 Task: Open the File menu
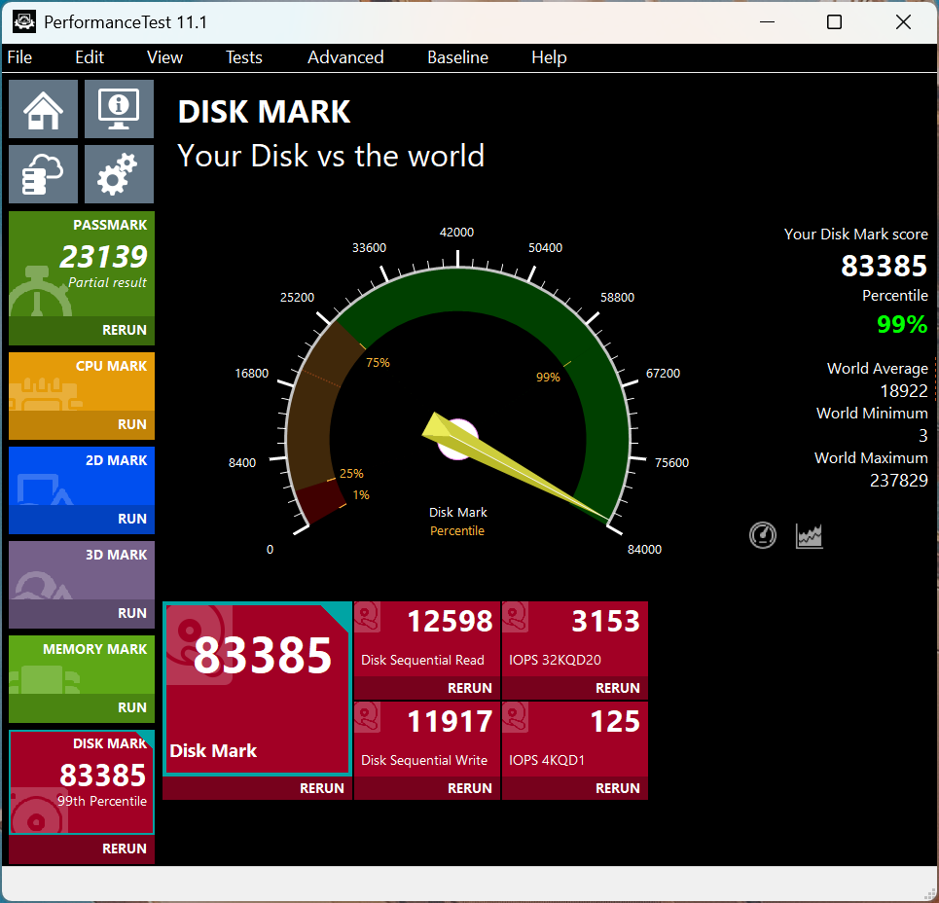[x=19, y=57]
